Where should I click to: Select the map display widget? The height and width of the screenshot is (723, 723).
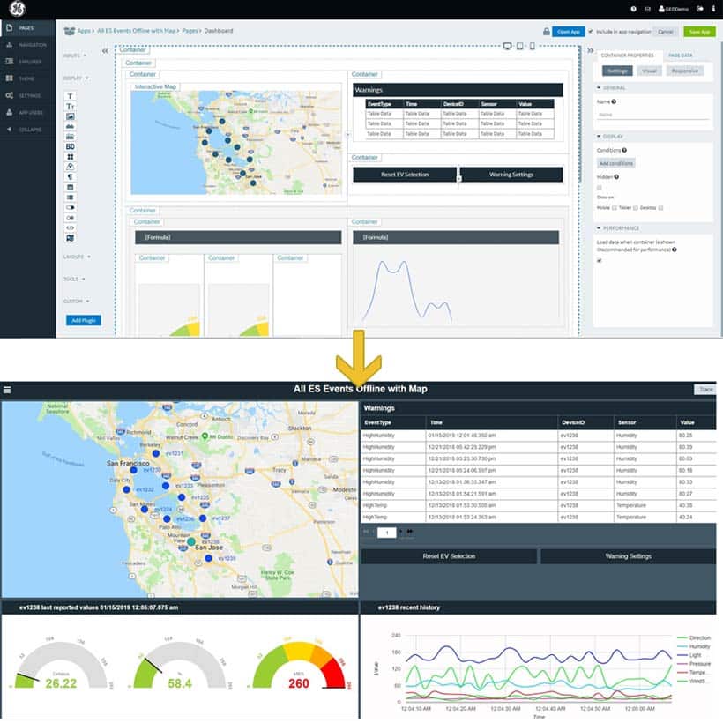70,238
